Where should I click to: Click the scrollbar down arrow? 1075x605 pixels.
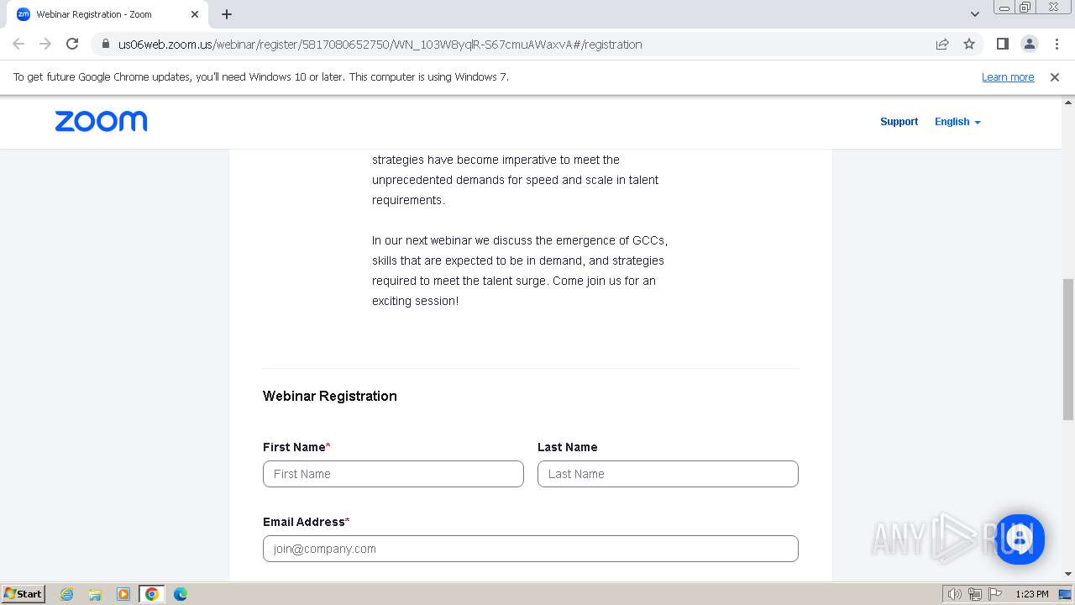[x=1068, y=574]
